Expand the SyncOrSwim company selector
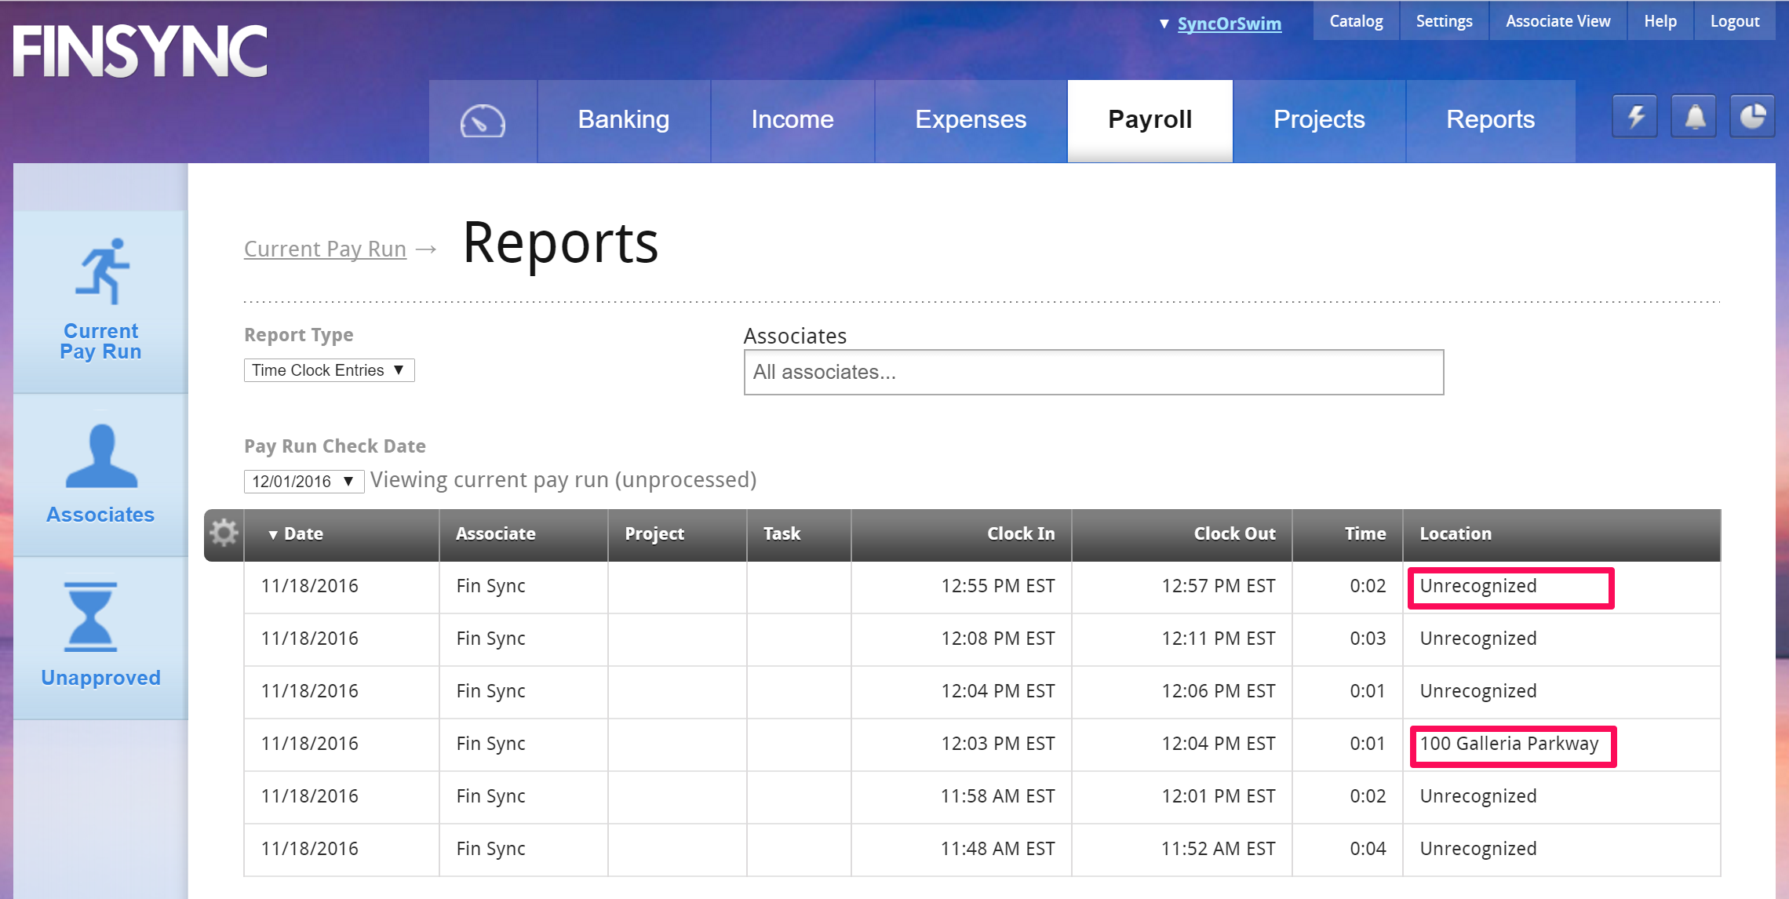This screenshot has height=899, width=1789. [1221, 24]
